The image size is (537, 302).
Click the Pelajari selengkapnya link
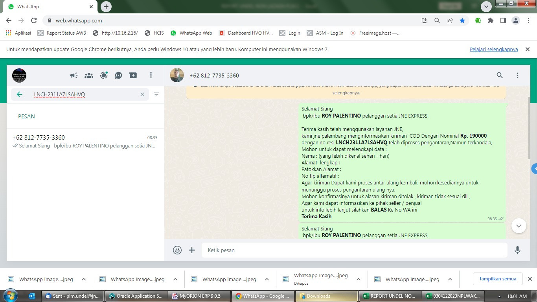(494, 50)
